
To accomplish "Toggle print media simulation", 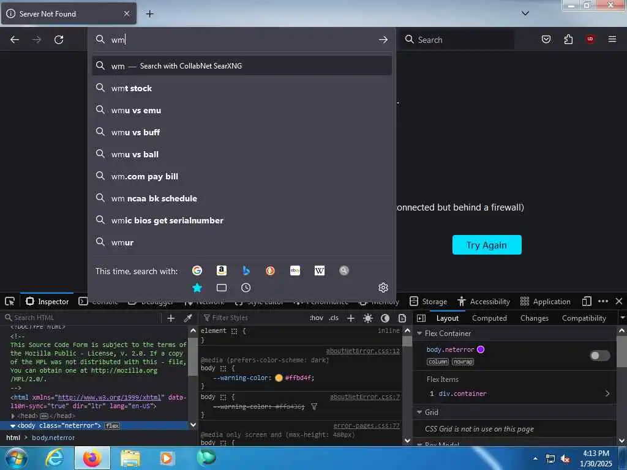I will pyautogui.click(x=402, y=318).
